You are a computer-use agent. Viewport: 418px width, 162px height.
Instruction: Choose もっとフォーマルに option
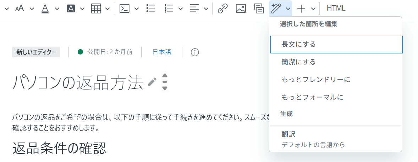[x=336, y=98]
